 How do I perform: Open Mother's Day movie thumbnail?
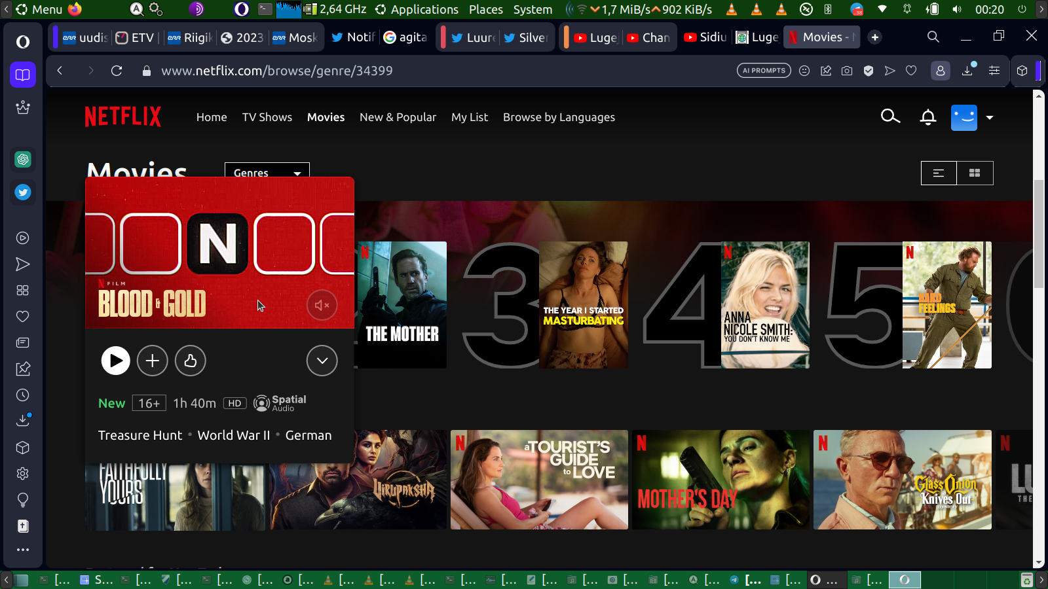tap(721, 480)
